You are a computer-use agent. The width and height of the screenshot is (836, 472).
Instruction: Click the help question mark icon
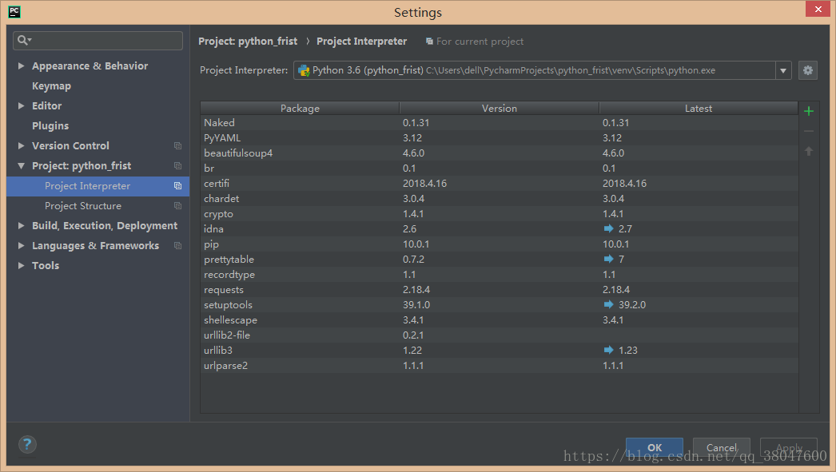[27, 444]
